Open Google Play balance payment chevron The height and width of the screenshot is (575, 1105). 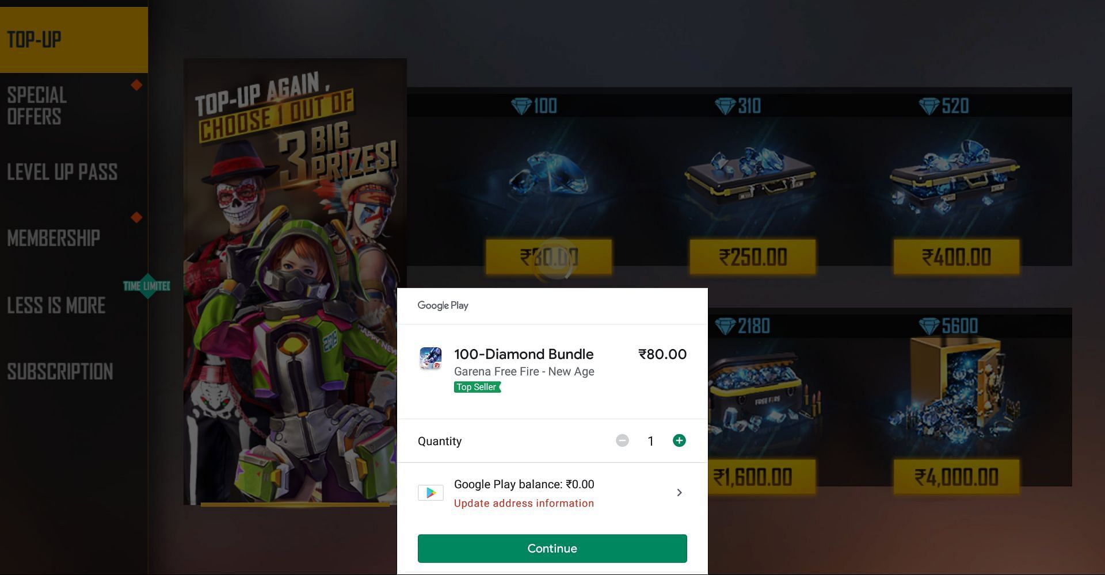coord(679,493)
